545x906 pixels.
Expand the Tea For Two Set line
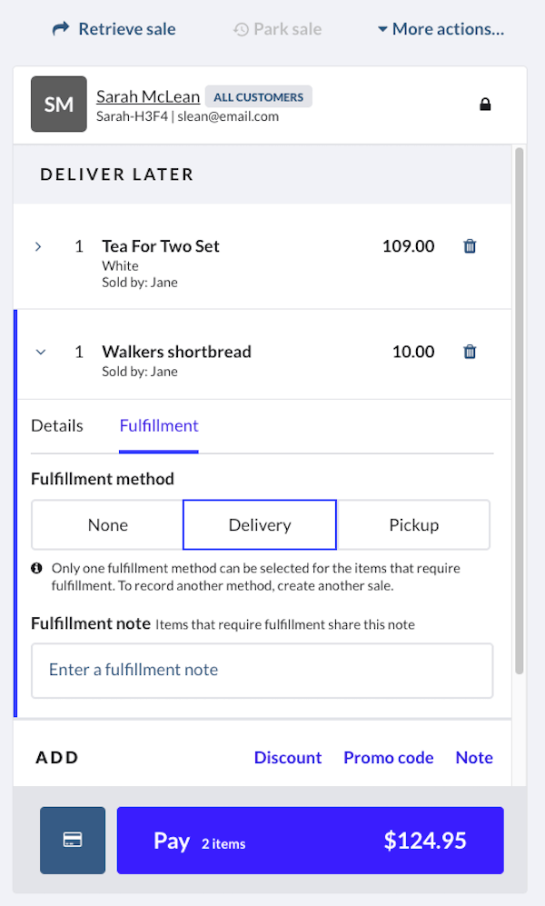pyautogui.click(x=38, y=246)
